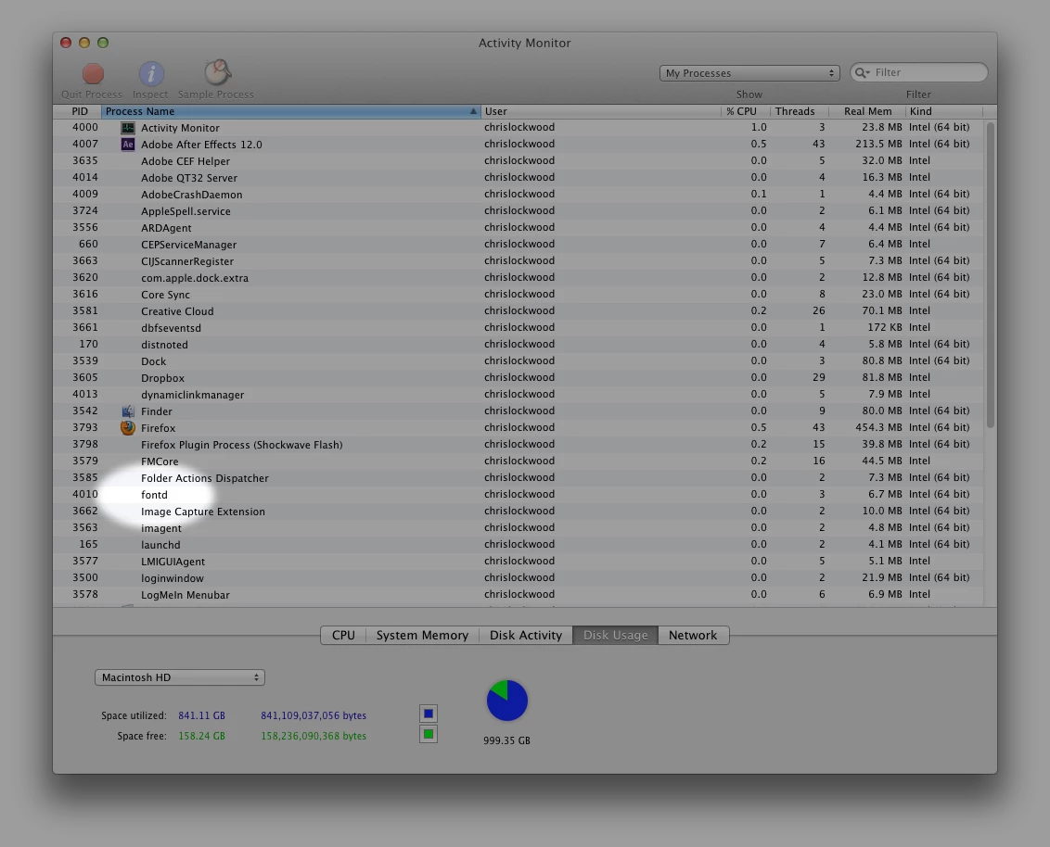Select Firefox Plugin Process (Shockwave Flash)
The image size is (1050, 847).
pos(519,444)
